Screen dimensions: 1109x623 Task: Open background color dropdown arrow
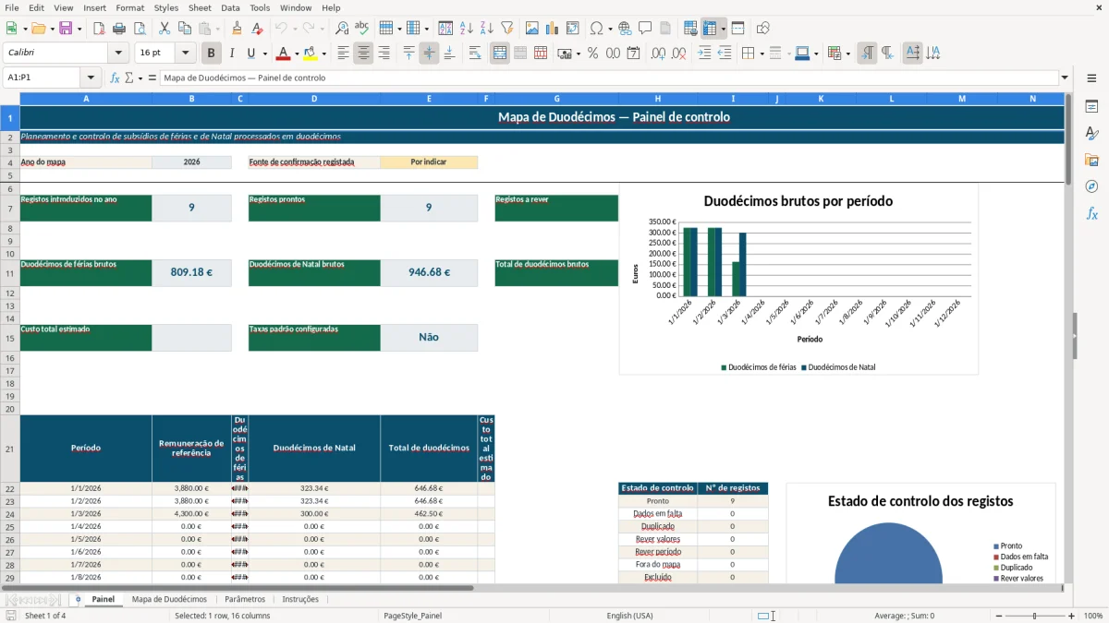(x=324, y=54)
